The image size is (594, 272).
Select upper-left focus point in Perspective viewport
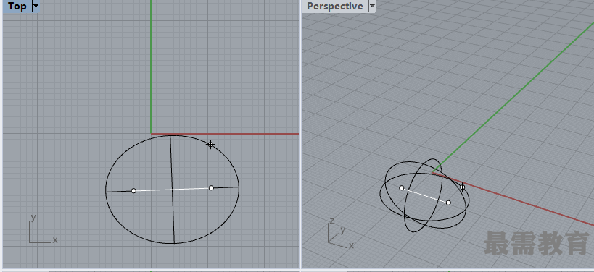click(x=402, y=188)
